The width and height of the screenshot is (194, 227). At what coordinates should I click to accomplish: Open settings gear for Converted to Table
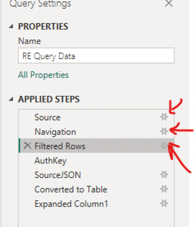pyautogui.click(x=164, y=189)
